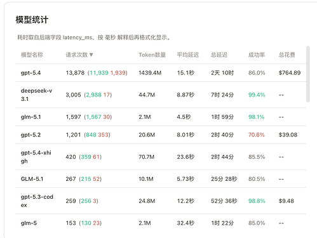Click the 44.7M token value
Viewport: 317px width, 238px height.
pyautogui.click(x=147, y=95)
